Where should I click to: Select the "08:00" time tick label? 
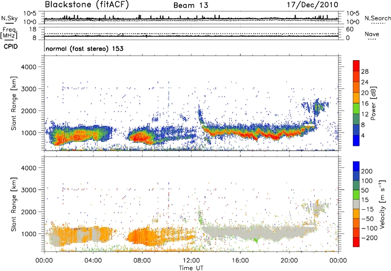142,261
